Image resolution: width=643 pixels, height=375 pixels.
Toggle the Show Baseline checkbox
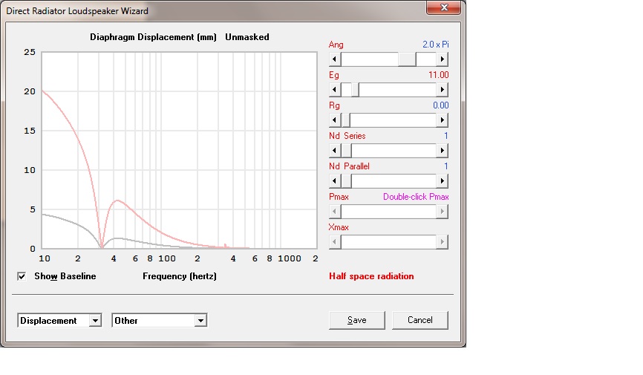tap(22, 276)
